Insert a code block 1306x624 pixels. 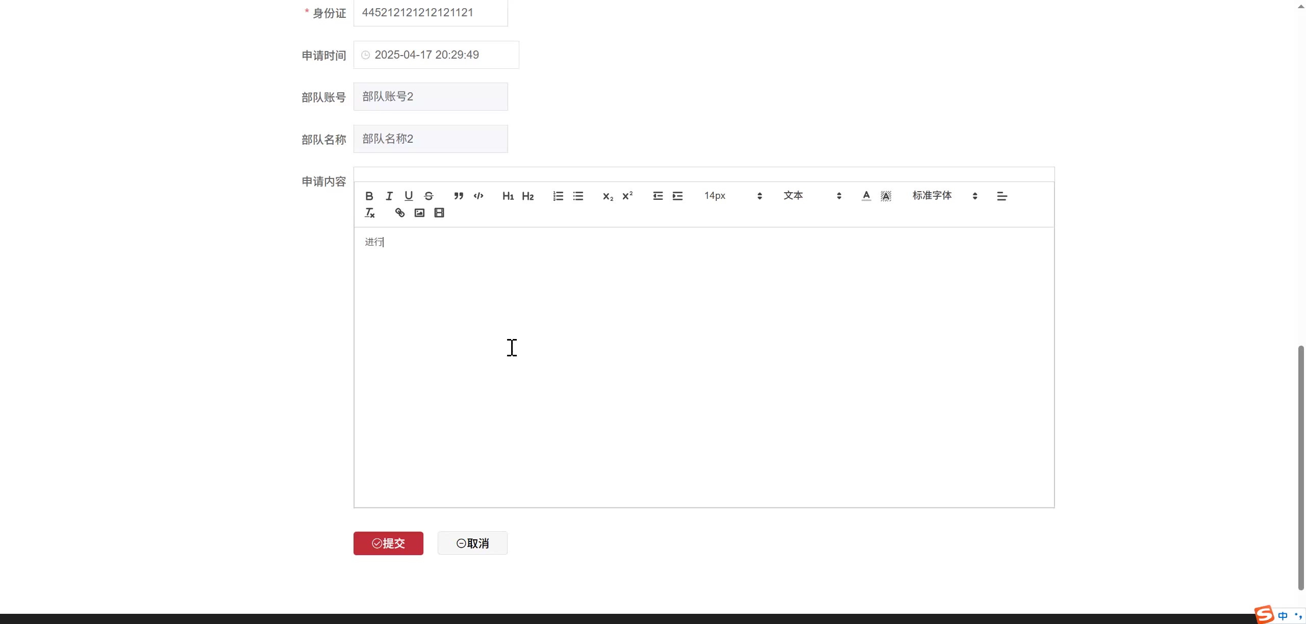pos(479,196)
